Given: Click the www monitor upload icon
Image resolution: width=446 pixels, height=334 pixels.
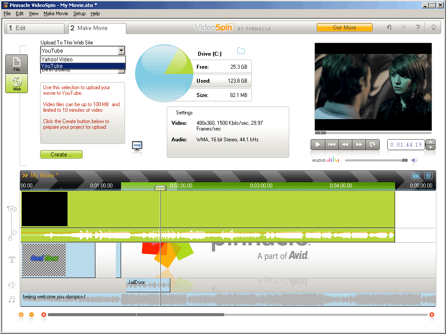Looking at the screenshot, I should [x=137, y=147].
